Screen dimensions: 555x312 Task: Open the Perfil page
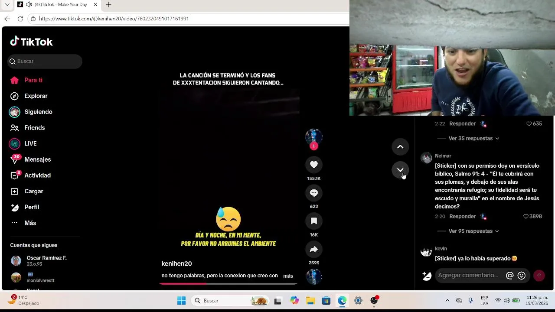(x=25, y=207)
